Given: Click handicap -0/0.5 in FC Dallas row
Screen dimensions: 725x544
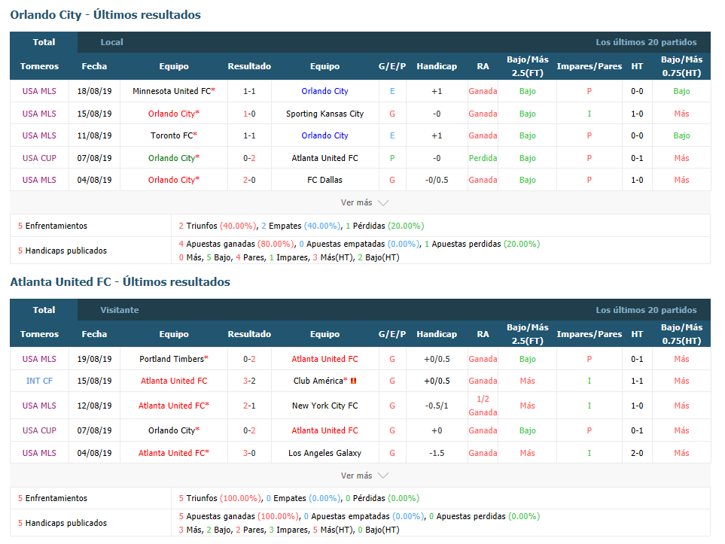Looking at the screenshot, I should [x=437, y=180].
